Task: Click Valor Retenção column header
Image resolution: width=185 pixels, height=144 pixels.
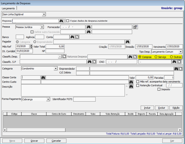Action: 113,114
